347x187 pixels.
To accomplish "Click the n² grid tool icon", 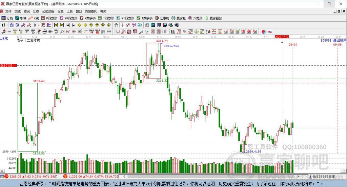I will coord(56,32).
